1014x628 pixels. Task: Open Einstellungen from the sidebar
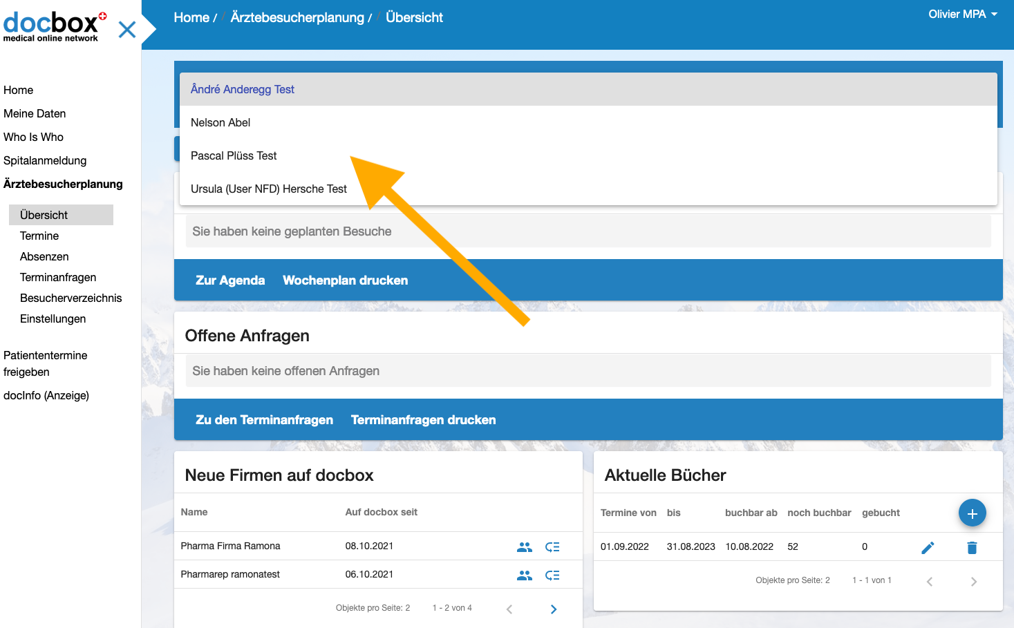53,318
